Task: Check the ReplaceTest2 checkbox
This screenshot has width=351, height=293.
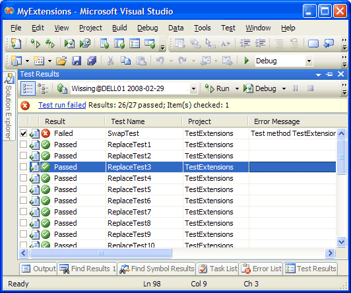Action: pyautogui.click(x=23, y=156)
